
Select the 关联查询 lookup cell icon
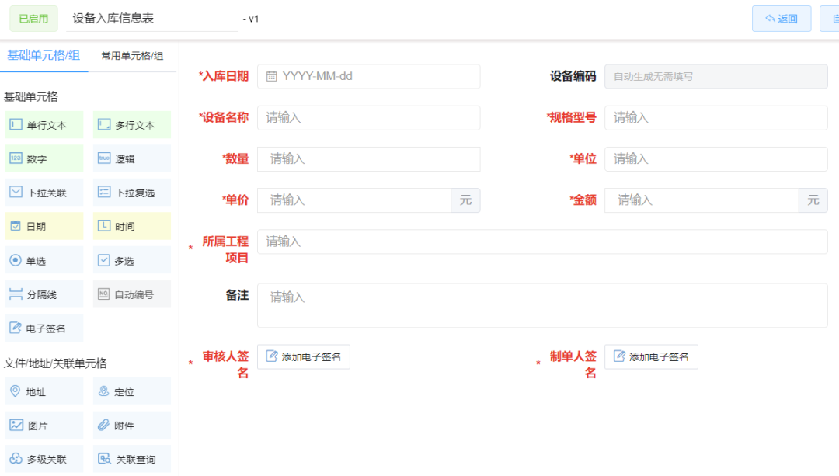coord(104,458)
